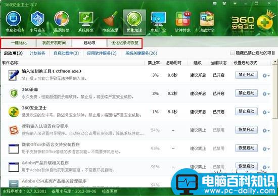Click 恢复启动 for 搜狗输入法设置向导
This screenshot has width=278, height=196.
tap(247, 130)
